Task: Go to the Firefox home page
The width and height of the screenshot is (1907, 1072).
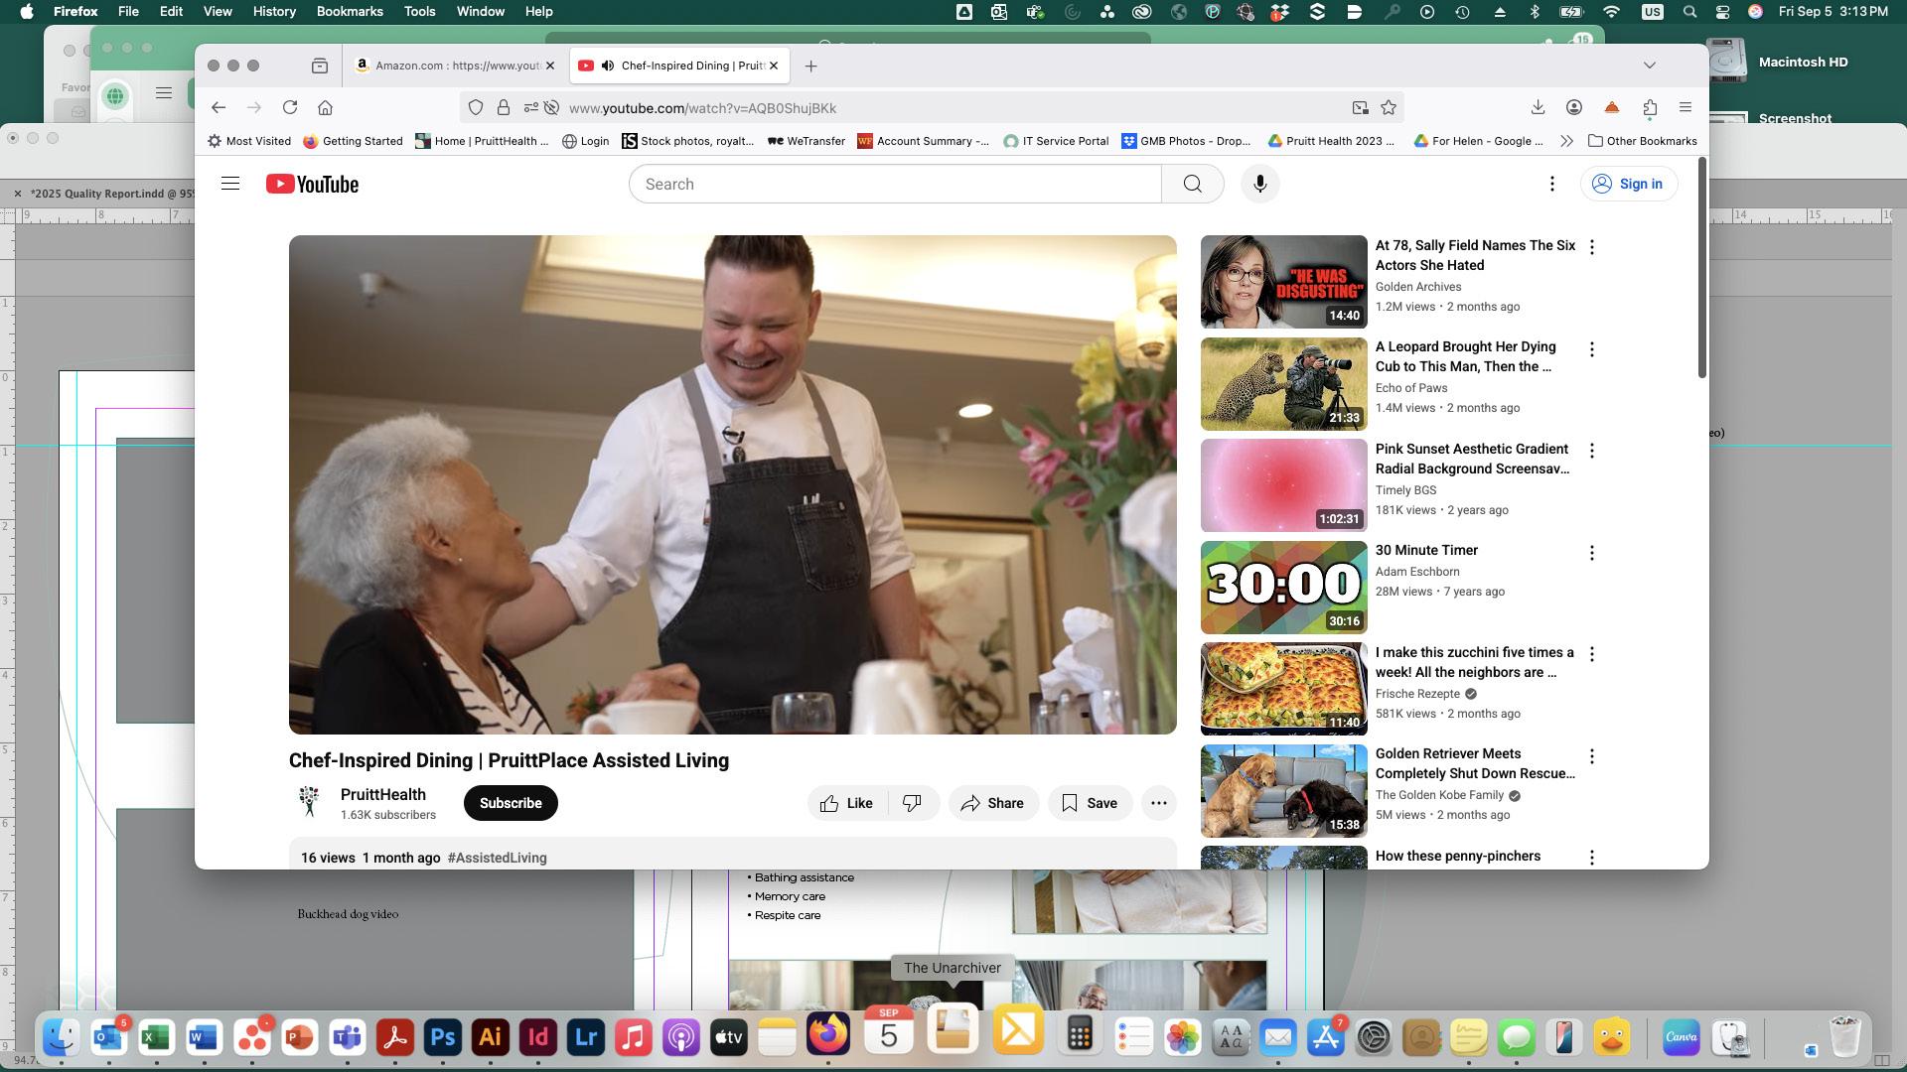Action: tap(325, 107)
